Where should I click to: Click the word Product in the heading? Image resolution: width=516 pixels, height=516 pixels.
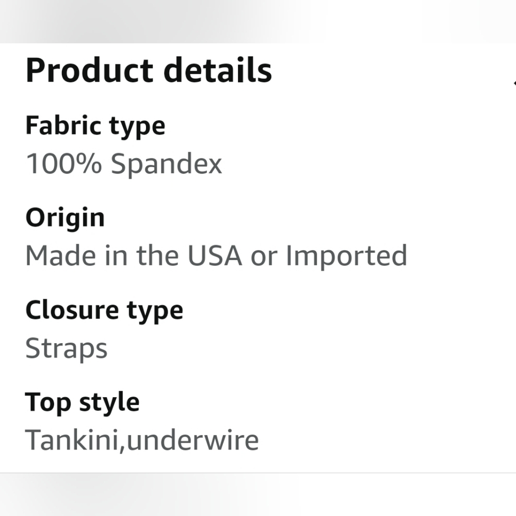pyautogui.click(x=89, y=70)
